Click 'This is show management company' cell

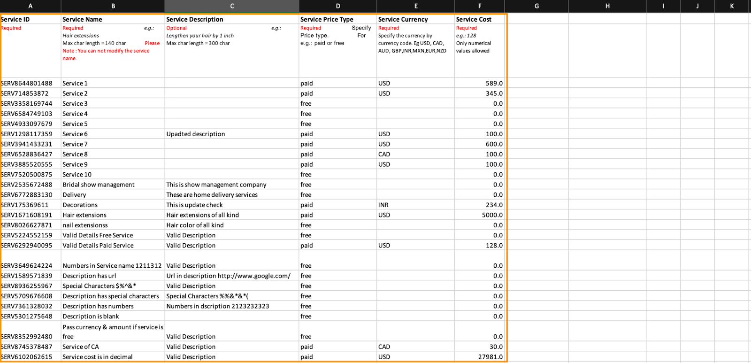pyautogui.click(x=232, y=185)
